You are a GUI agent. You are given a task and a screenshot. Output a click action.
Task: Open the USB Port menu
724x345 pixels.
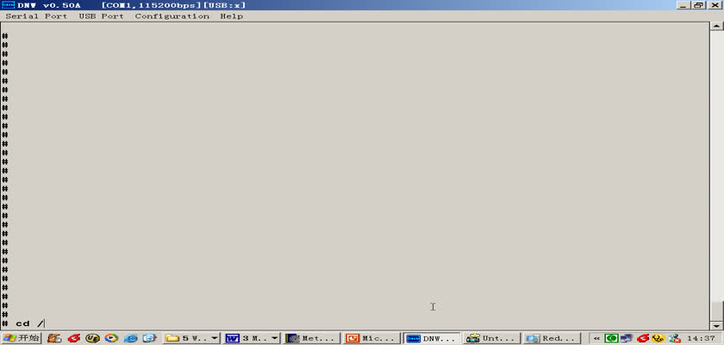[x=101, y=16]
